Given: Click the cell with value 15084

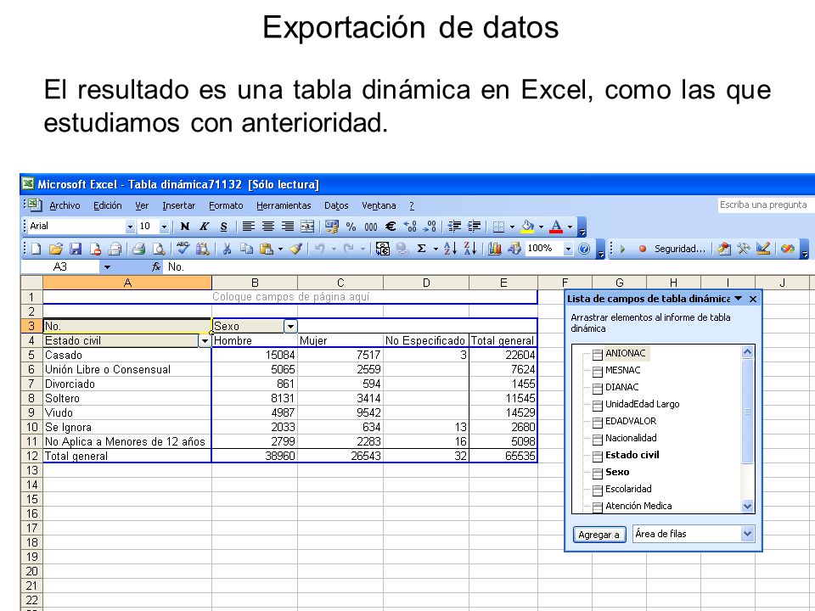Looking at the screenshot, I should 255,355.
